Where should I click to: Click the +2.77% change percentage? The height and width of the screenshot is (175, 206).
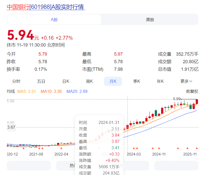(64, 38)
